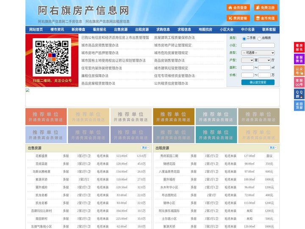Click the 免费注册 free register button
This screenshot has height=229, width=305.
[266, 8]
